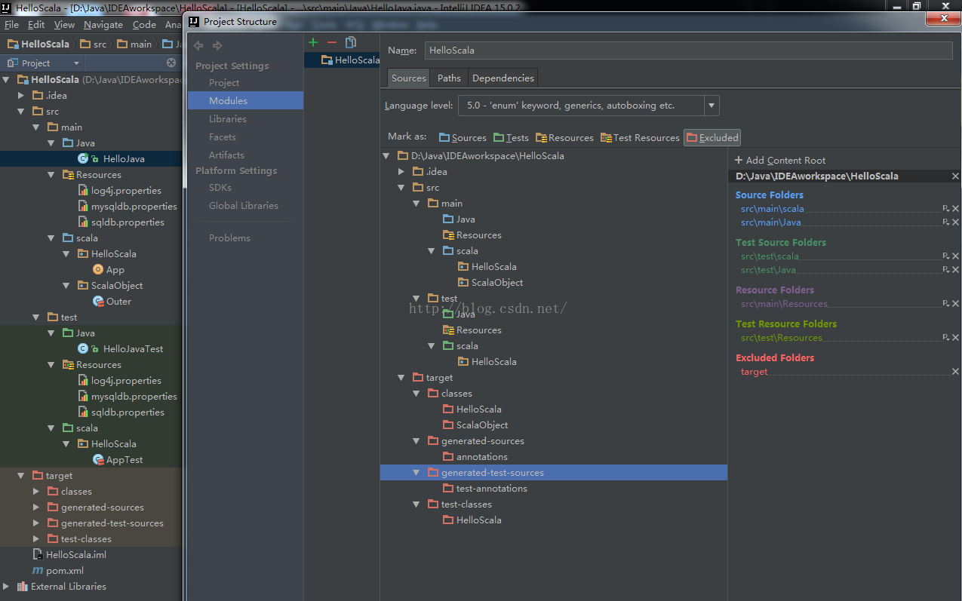Viewport: 962px width, 601px height.
Task: Toggle Mark as Excluded
Action: [712, 137]
